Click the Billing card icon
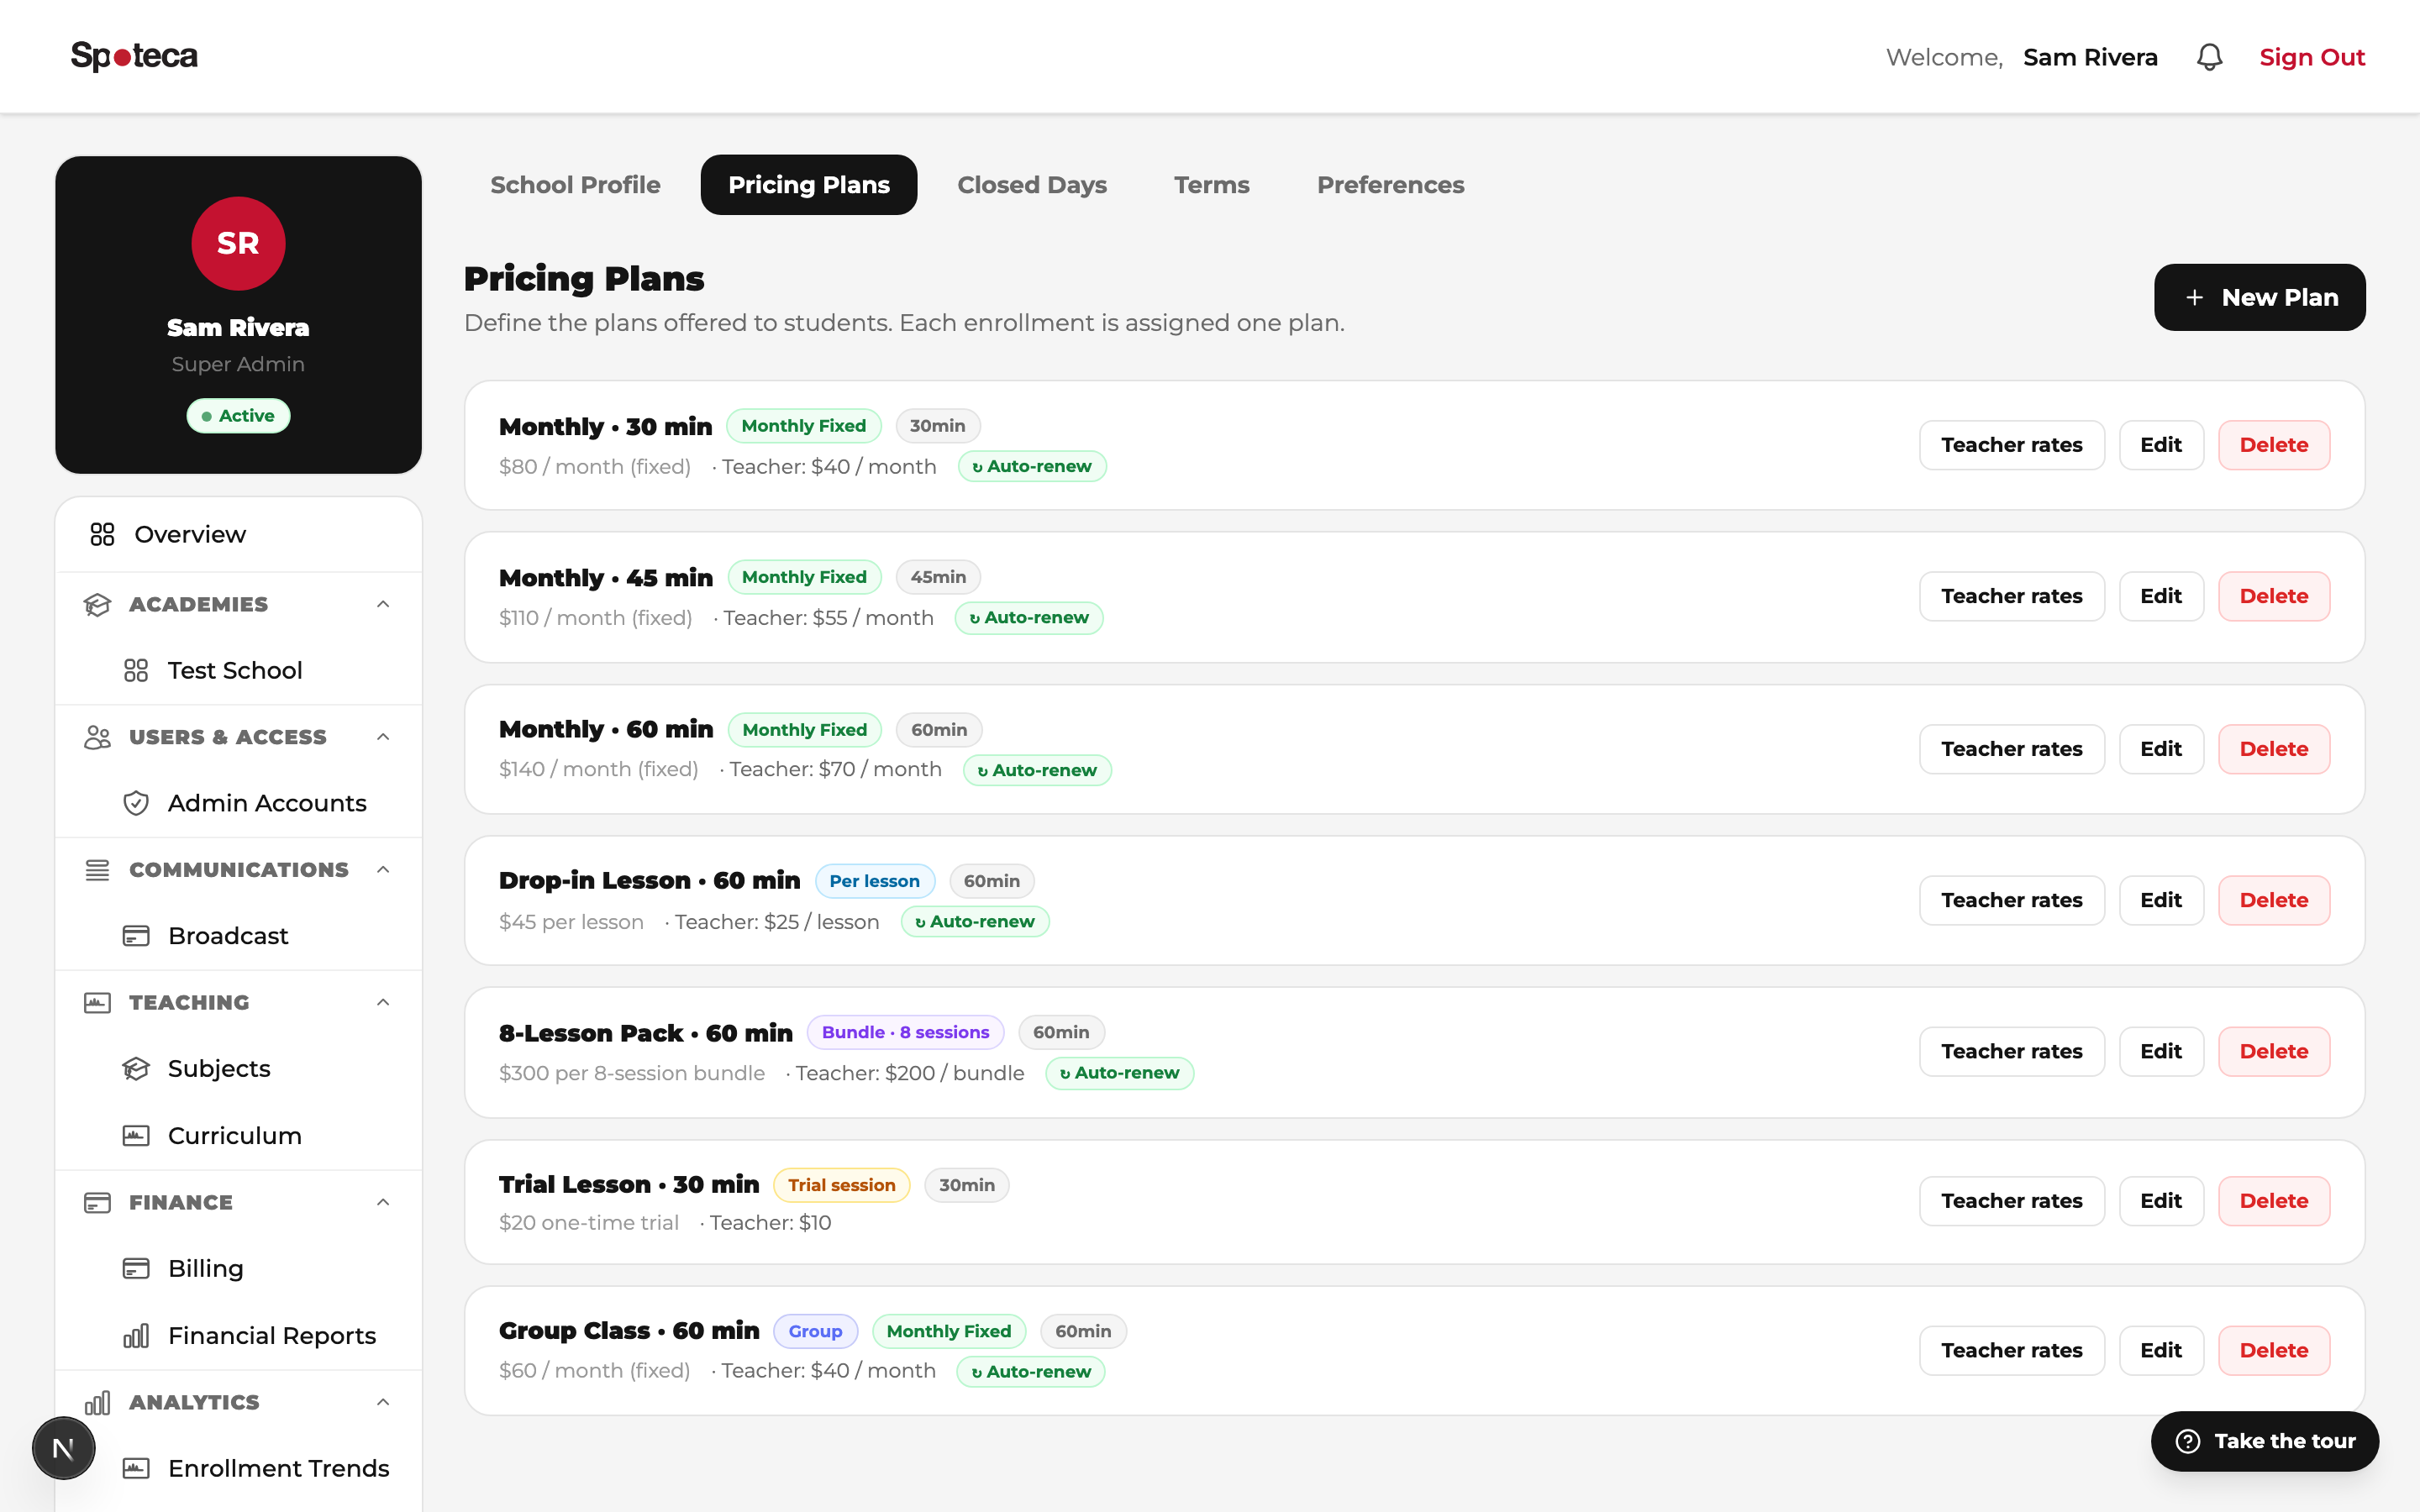Screen dimensions: 2420x1512 coord(136,1268)
